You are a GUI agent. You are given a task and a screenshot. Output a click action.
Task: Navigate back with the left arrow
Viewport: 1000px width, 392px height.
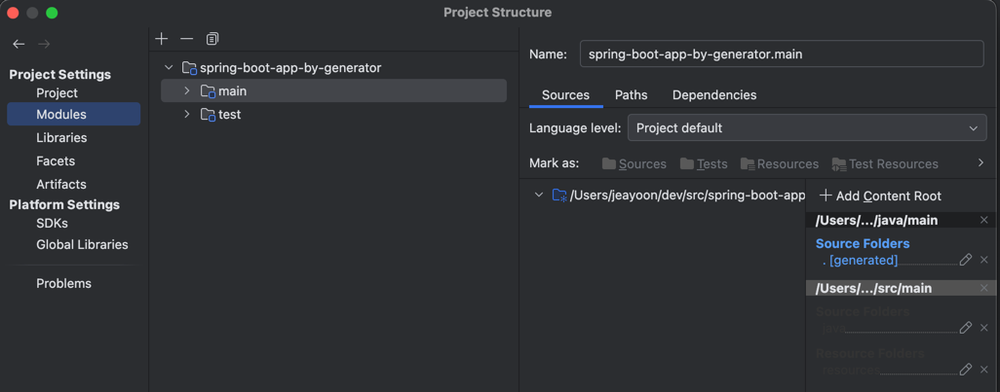coord(19,44)
